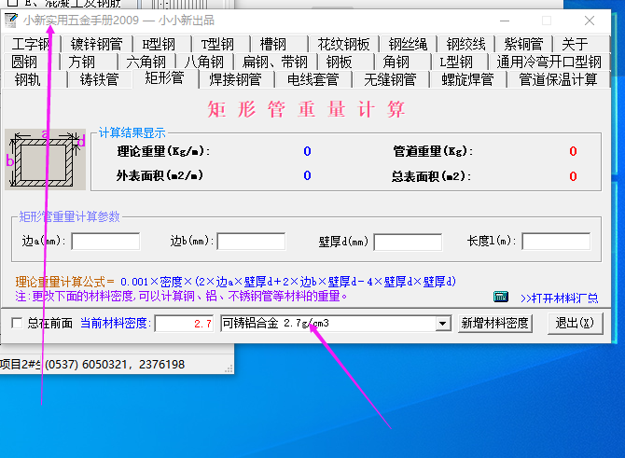This screenshot has width=625, height=458.
Task: Select the 钢轨 tab
Action: point(27,79)
